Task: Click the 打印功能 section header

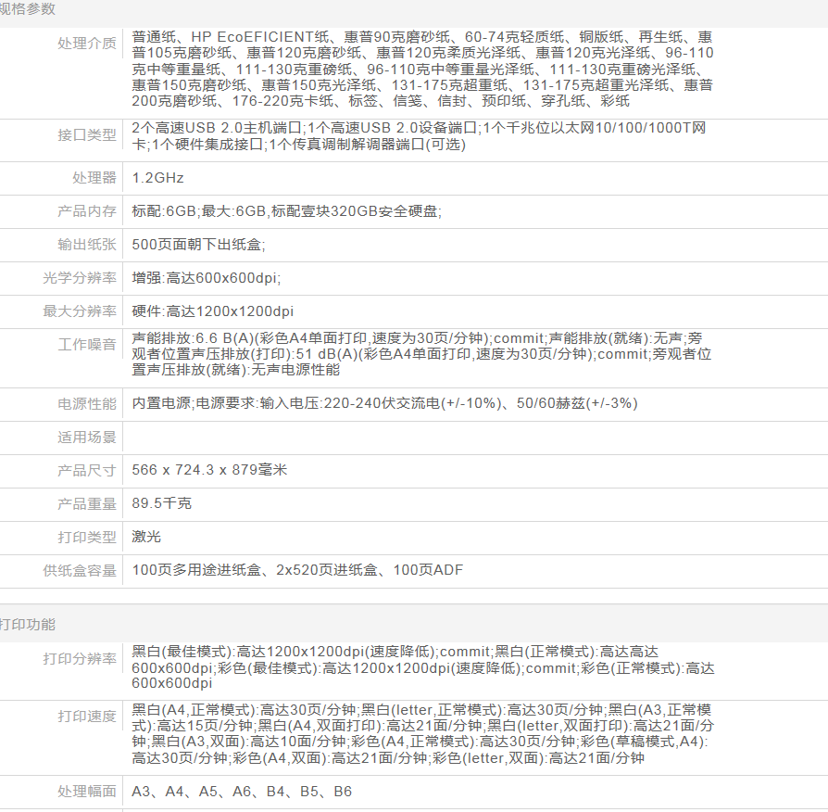Action: (28, 625)
